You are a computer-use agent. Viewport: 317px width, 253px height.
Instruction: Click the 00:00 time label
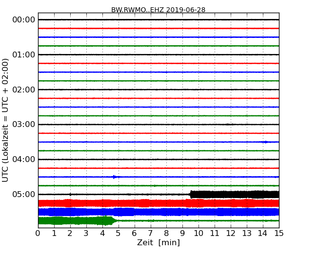(x=24, y=20)
